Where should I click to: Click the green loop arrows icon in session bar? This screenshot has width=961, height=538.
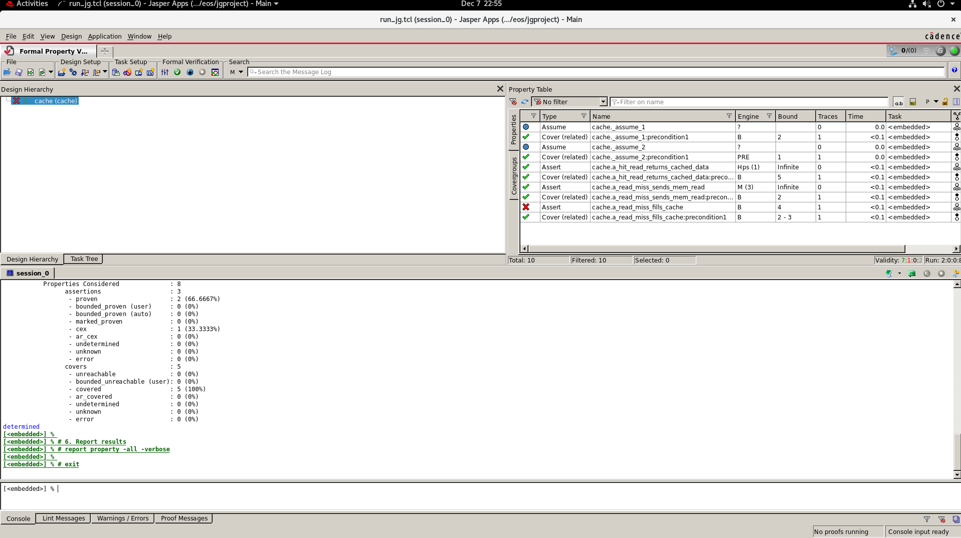click(x=912, y=274)
